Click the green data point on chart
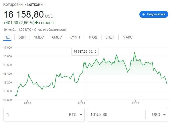 (85, 63)
